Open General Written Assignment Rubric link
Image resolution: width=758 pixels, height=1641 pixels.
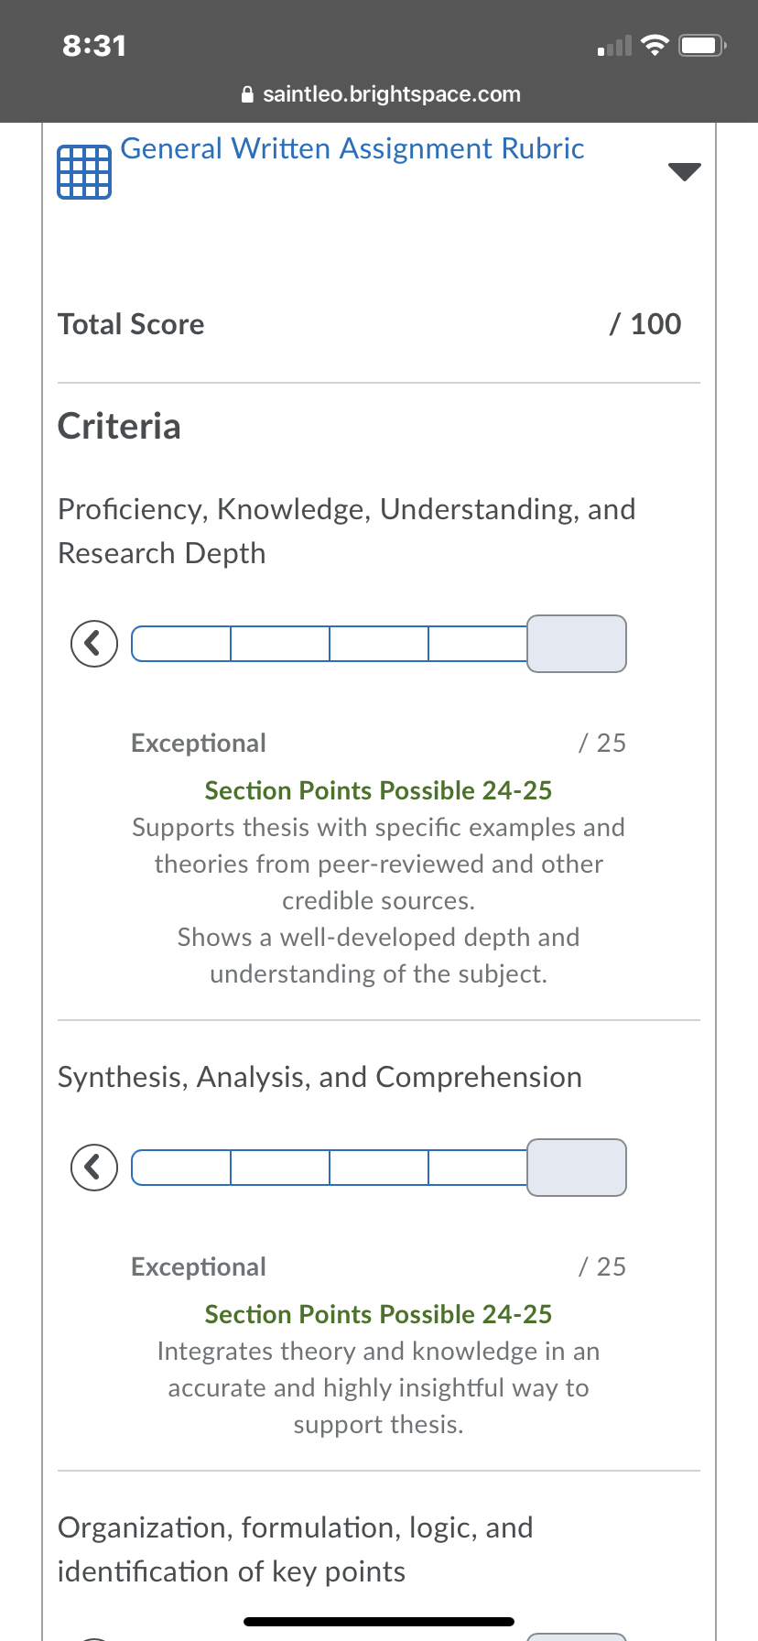[352, 148]
